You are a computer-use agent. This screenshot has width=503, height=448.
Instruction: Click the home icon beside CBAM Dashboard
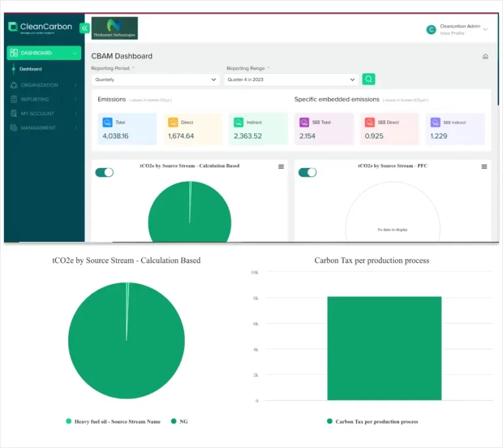pos(485,56)
